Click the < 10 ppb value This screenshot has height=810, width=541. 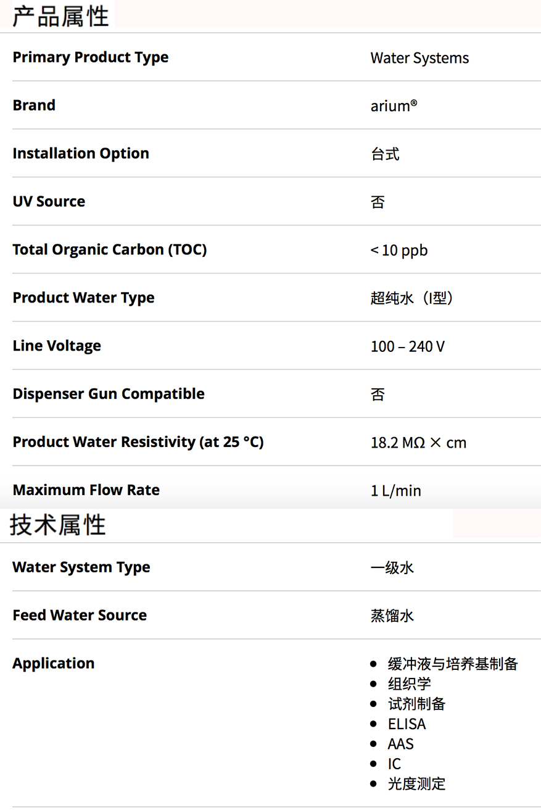pos(399,251)
